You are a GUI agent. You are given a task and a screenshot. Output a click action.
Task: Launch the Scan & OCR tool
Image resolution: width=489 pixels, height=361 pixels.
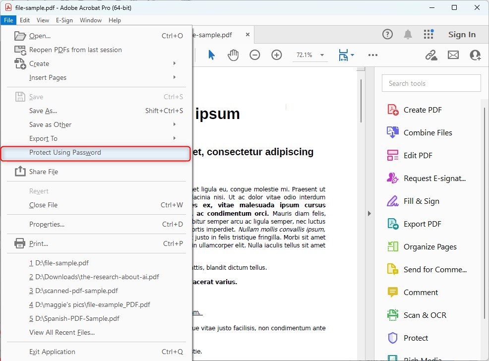425,315
